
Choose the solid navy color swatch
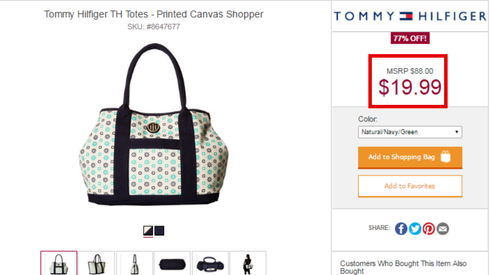(x=159, y=231)
